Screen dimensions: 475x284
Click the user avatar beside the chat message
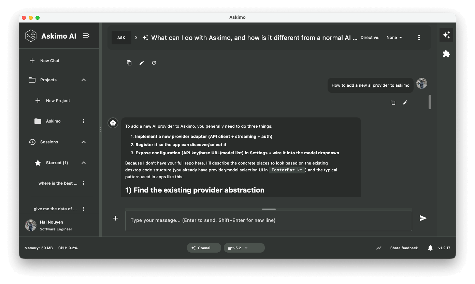click(x=422, y=83)
